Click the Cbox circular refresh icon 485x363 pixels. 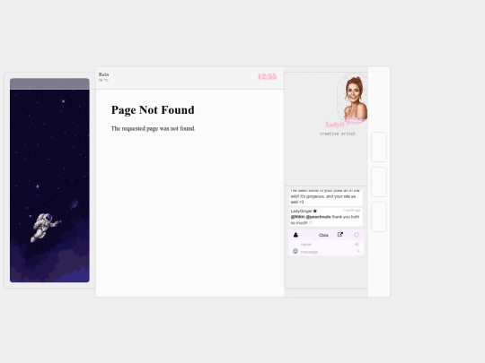357,235
